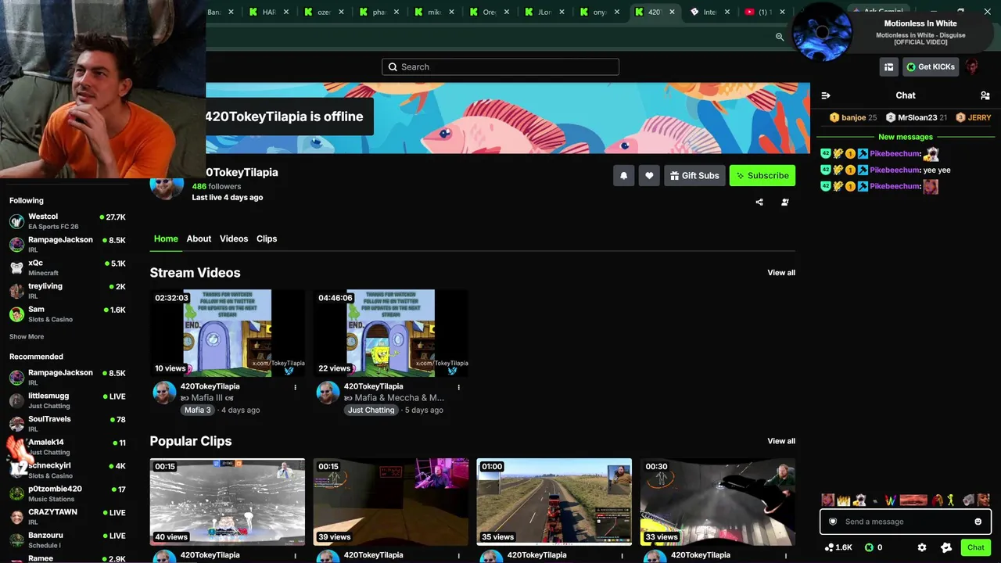Close the active 420 browser tab

(672, 13)
